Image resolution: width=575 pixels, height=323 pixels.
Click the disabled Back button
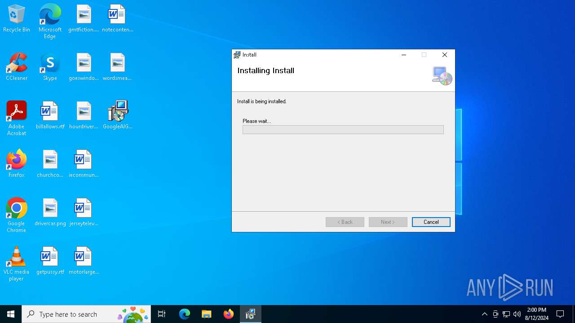345,222
